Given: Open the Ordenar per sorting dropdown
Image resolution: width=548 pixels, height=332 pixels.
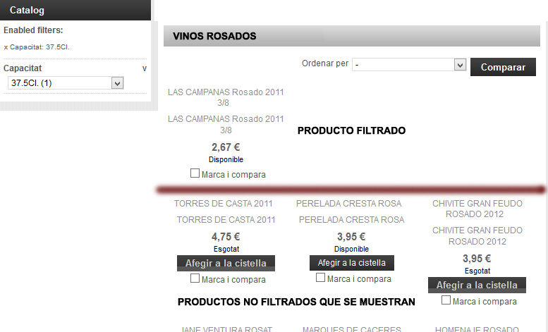Looking at the screenshot, I should [409, 65].
